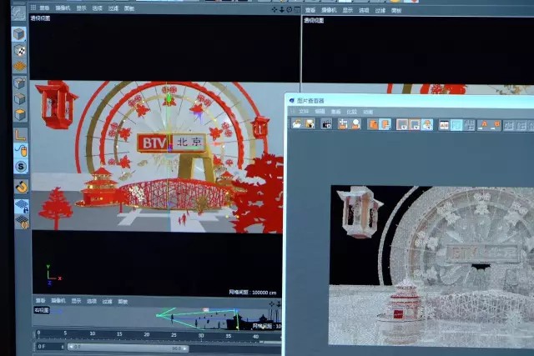Open the 摄像机 menu of bottom right-view viewport
This screenshot has width=534, height=356.
pos(58,301)
